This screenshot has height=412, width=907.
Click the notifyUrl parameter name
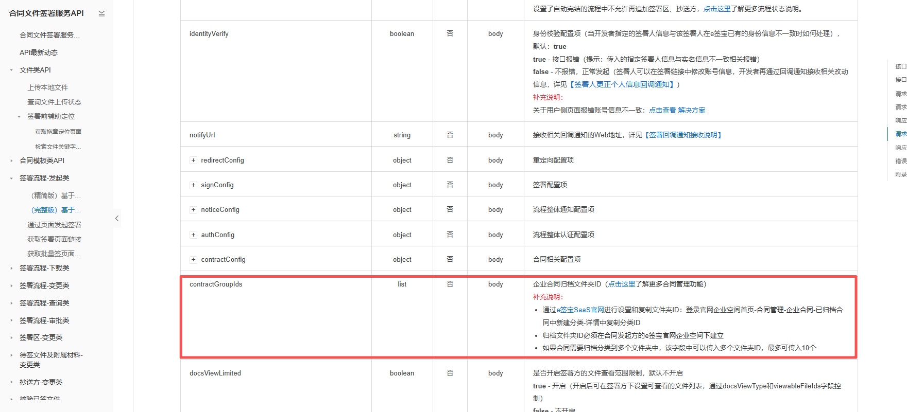(202, 135)
